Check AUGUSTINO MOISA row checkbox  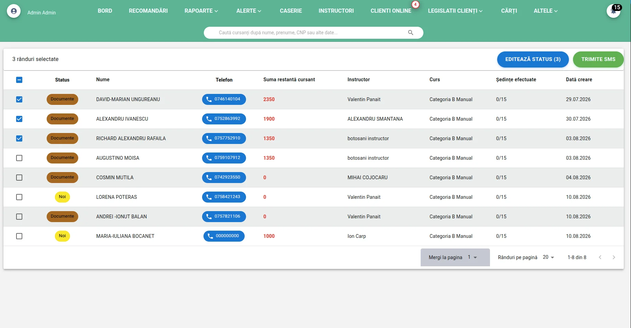(19, 158)
